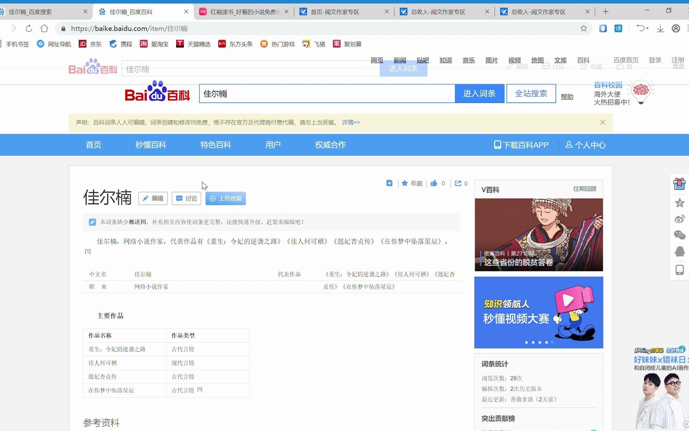This screenshot has width=689, height=431.
Task: Open the 百科校园 海外大使 promotion
Action: point(624,93)
